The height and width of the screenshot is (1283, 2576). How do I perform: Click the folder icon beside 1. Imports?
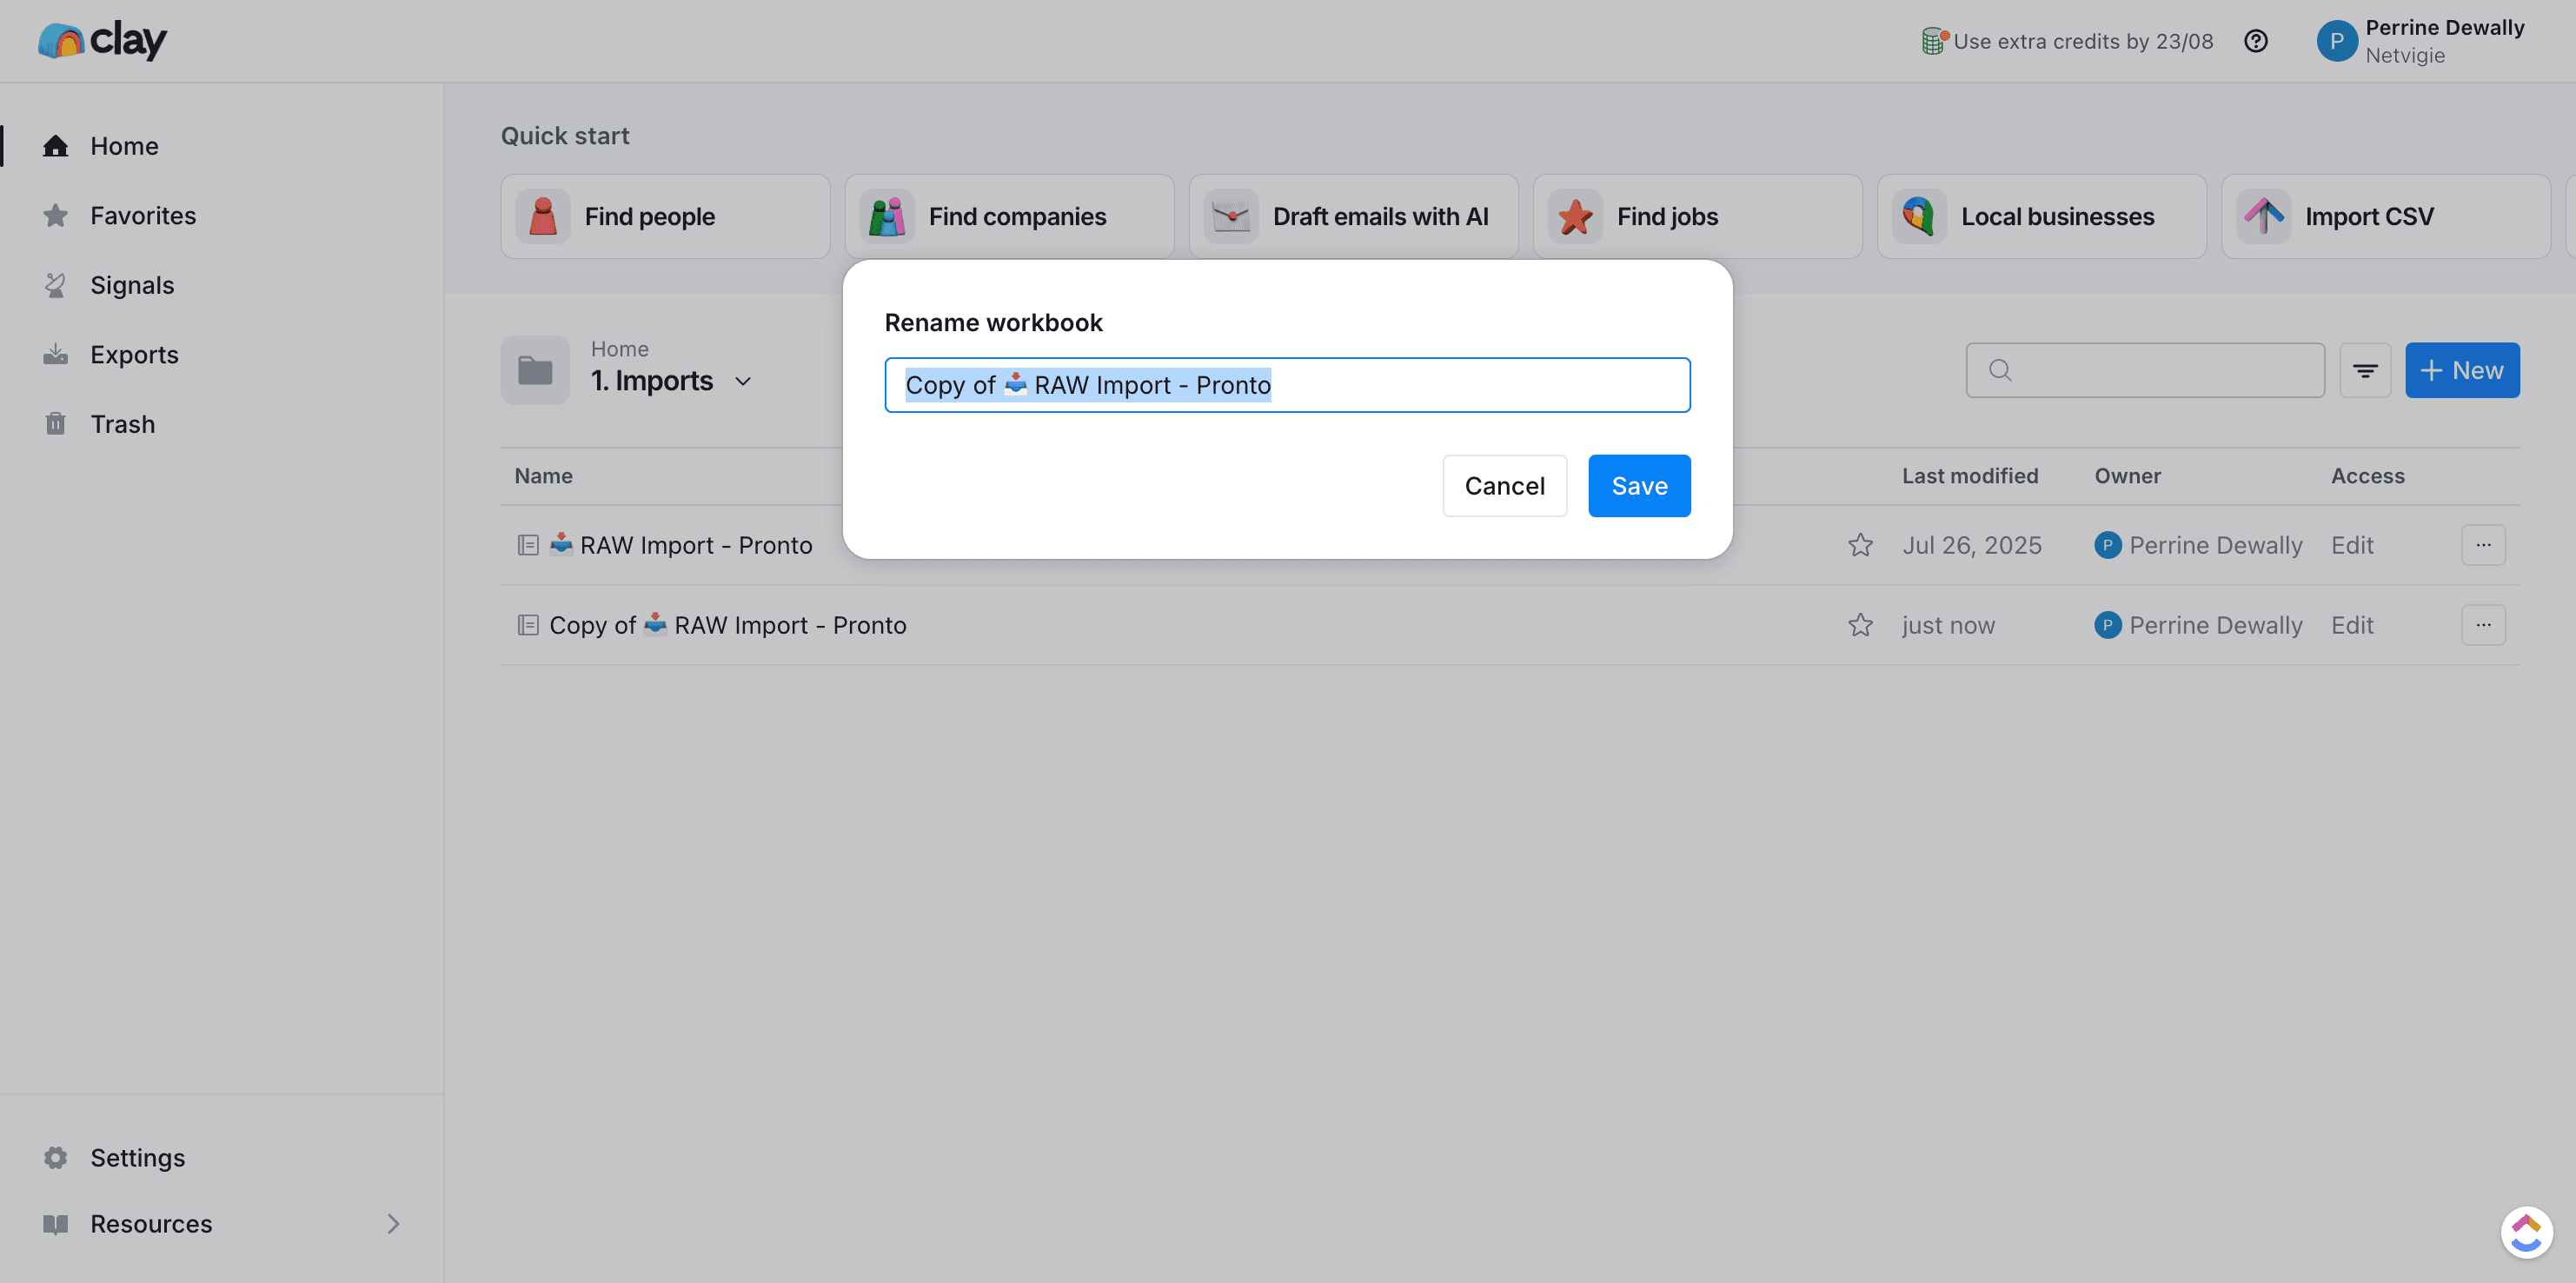pos(535,370)
